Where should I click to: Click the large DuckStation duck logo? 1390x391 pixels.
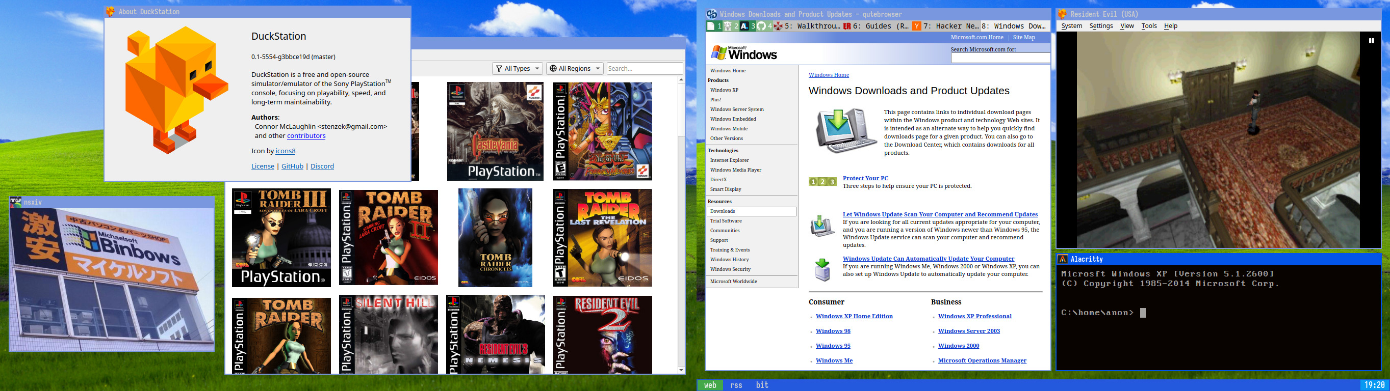pyautogui.click(x=176, y=90)
